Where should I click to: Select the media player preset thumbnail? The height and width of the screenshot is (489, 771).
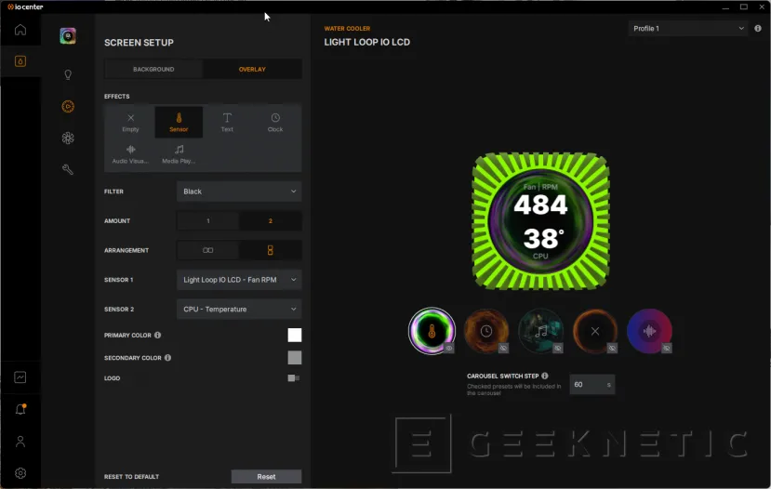click(x=540, y=331)
